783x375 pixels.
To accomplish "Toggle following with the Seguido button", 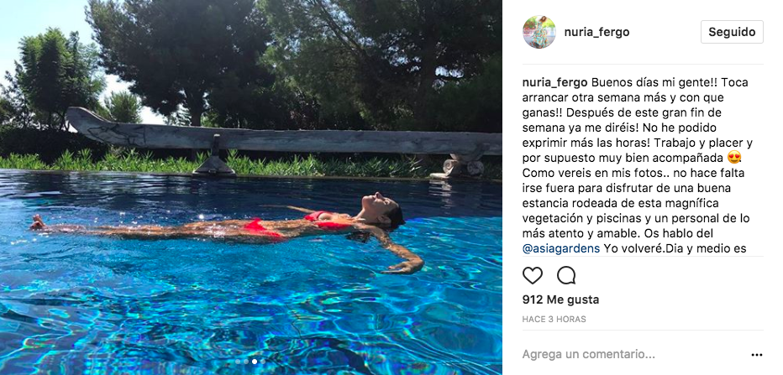I will click(x=732, y=32).
